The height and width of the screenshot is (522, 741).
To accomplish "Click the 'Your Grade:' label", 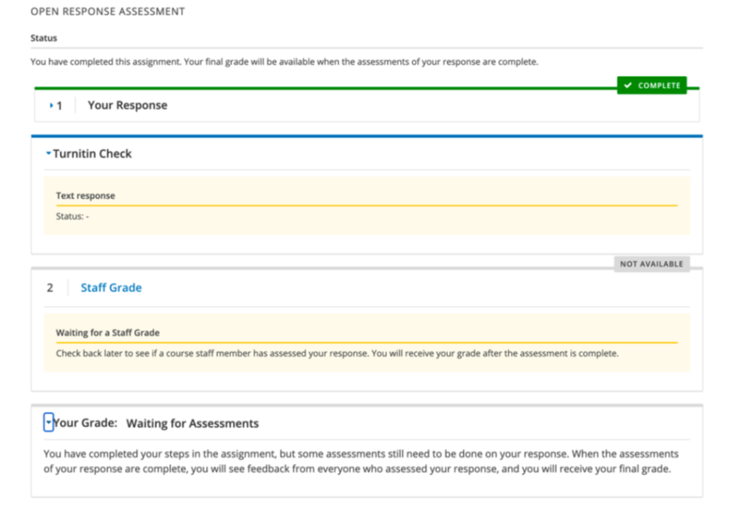I will point(85,423).
